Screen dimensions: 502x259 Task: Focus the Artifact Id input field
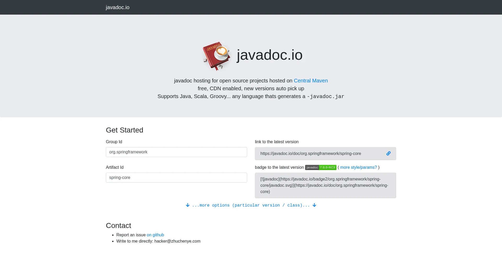point(176,178)
